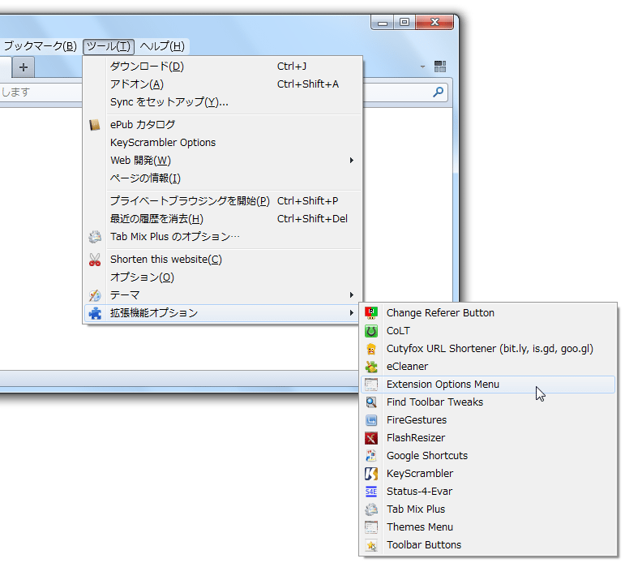Open the tab groups grid icon
This screenshot has width=625, height=563.
coord(440,67)
